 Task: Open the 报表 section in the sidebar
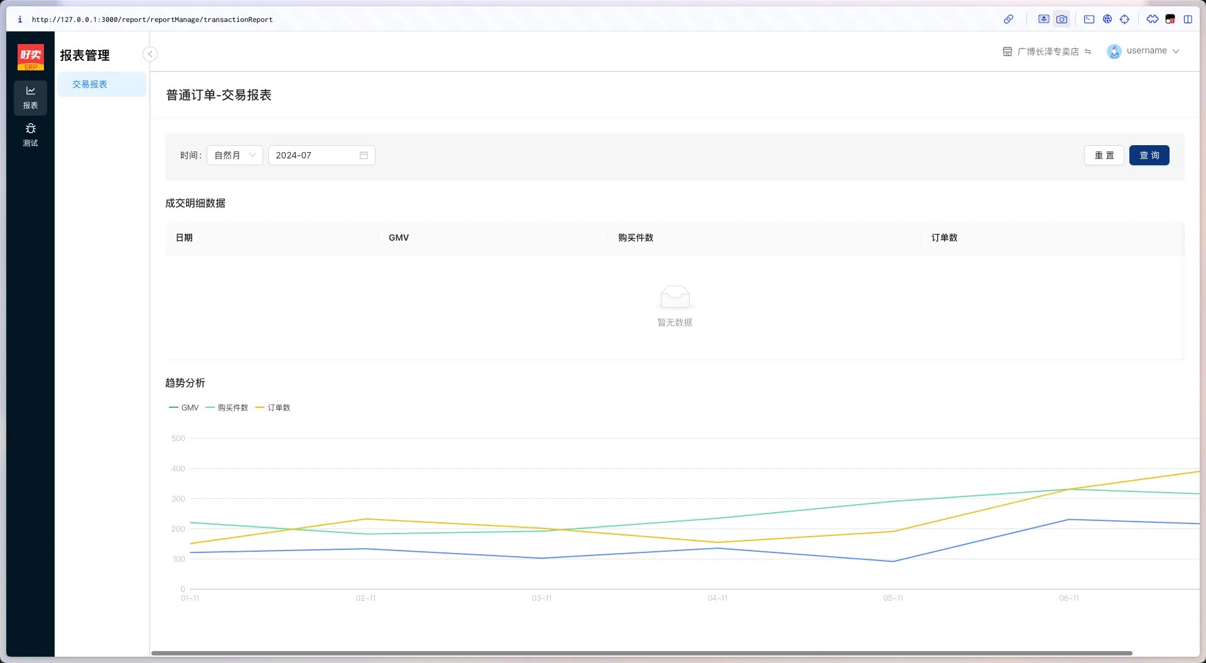click(30, 97)
